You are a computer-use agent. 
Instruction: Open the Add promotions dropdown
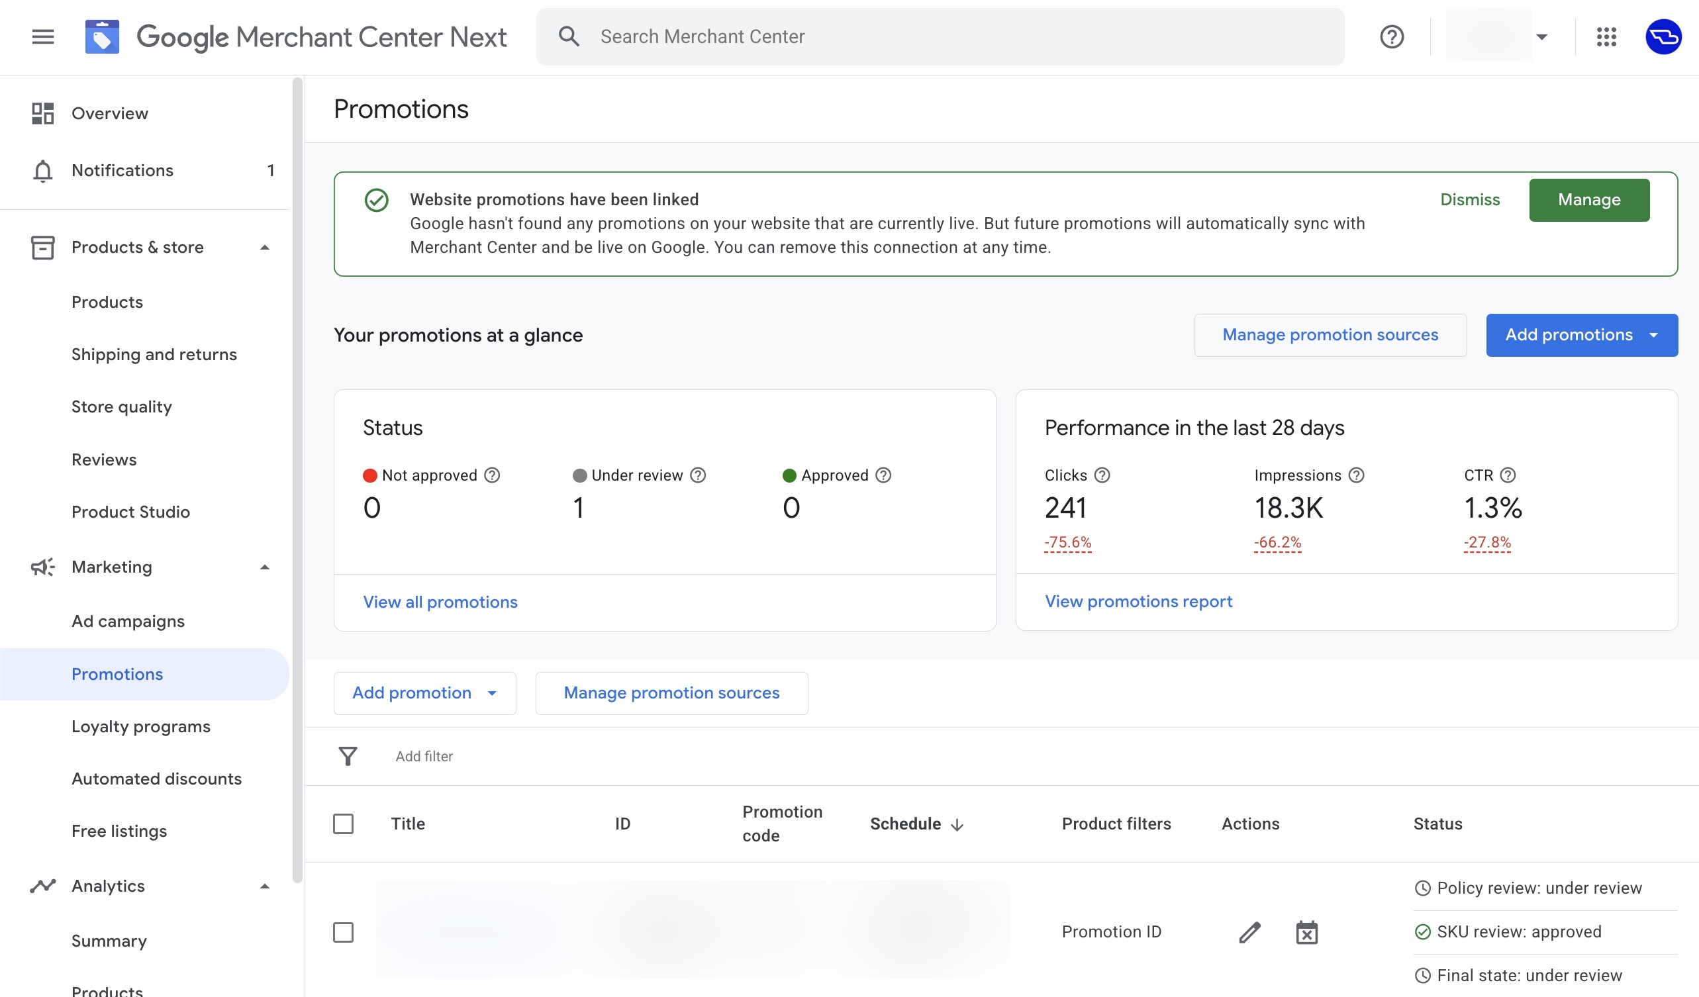1581,335
